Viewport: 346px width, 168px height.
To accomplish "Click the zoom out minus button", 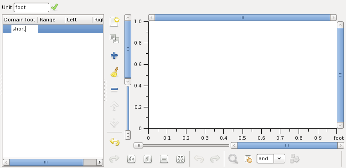I will click(164, 159).
